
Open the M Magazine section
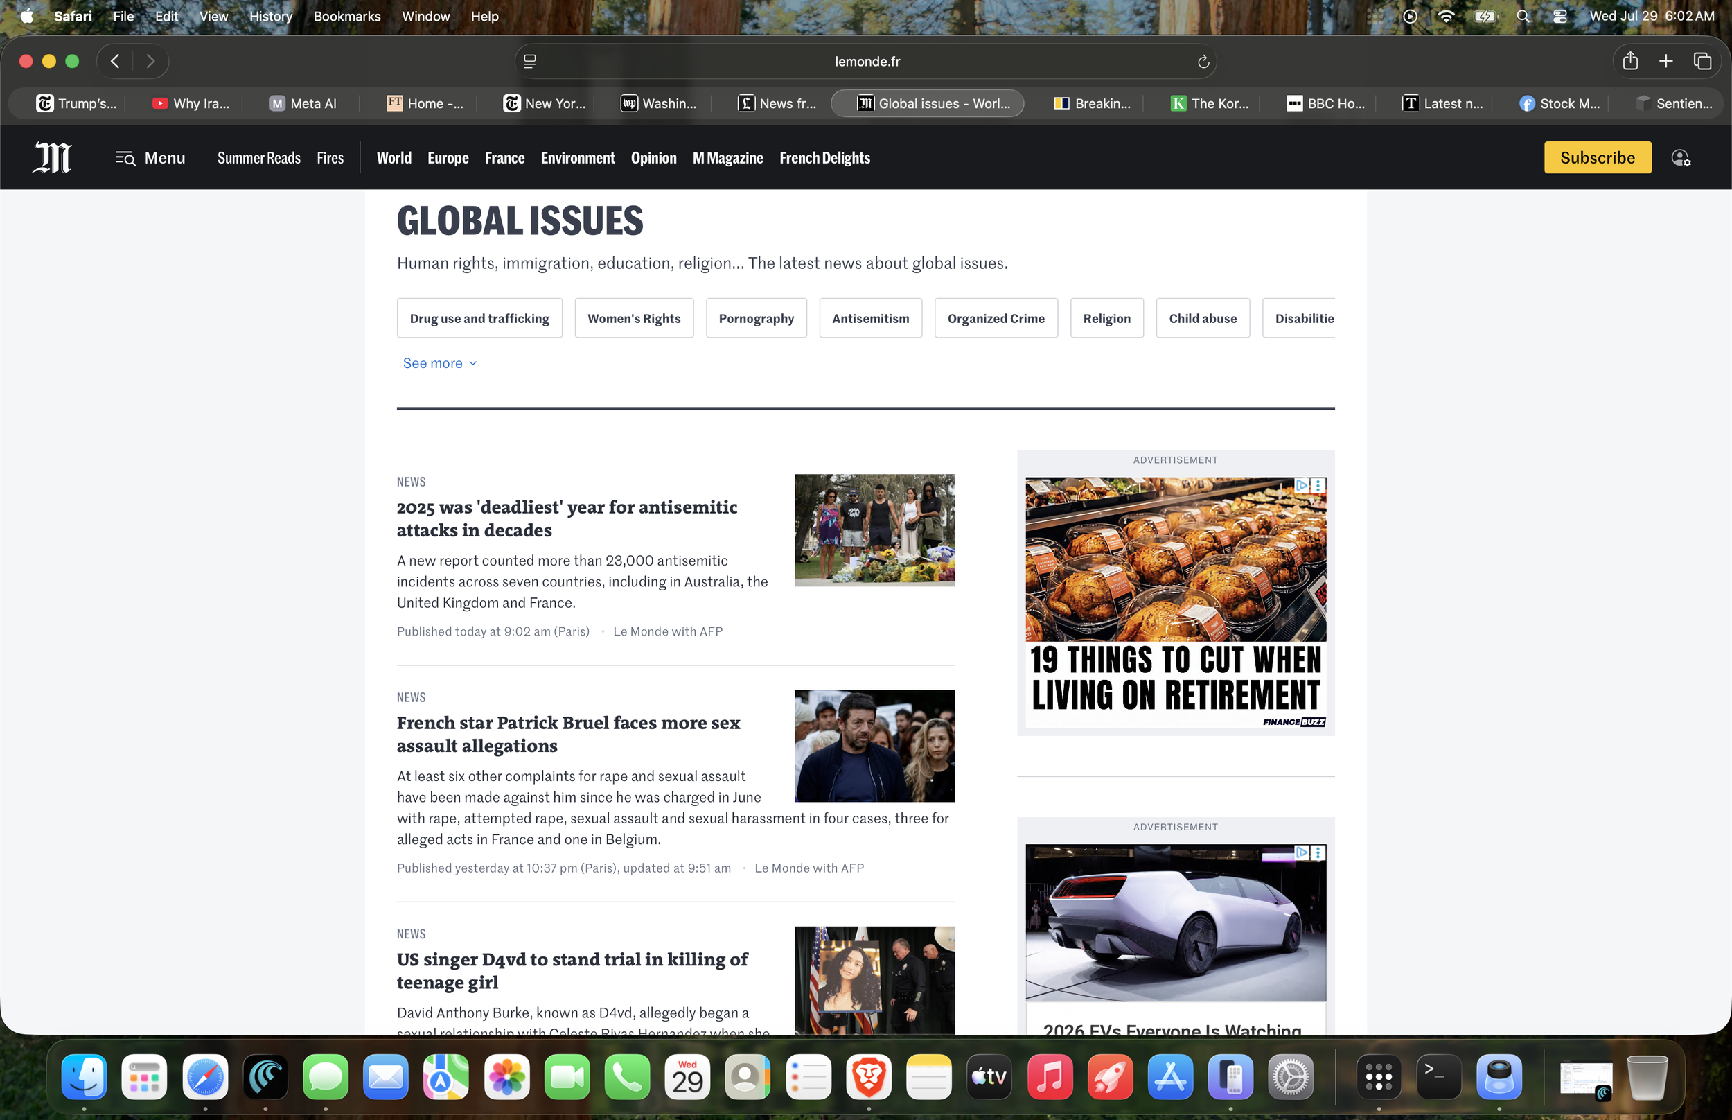pyautogui.click(x=727, y=158)
